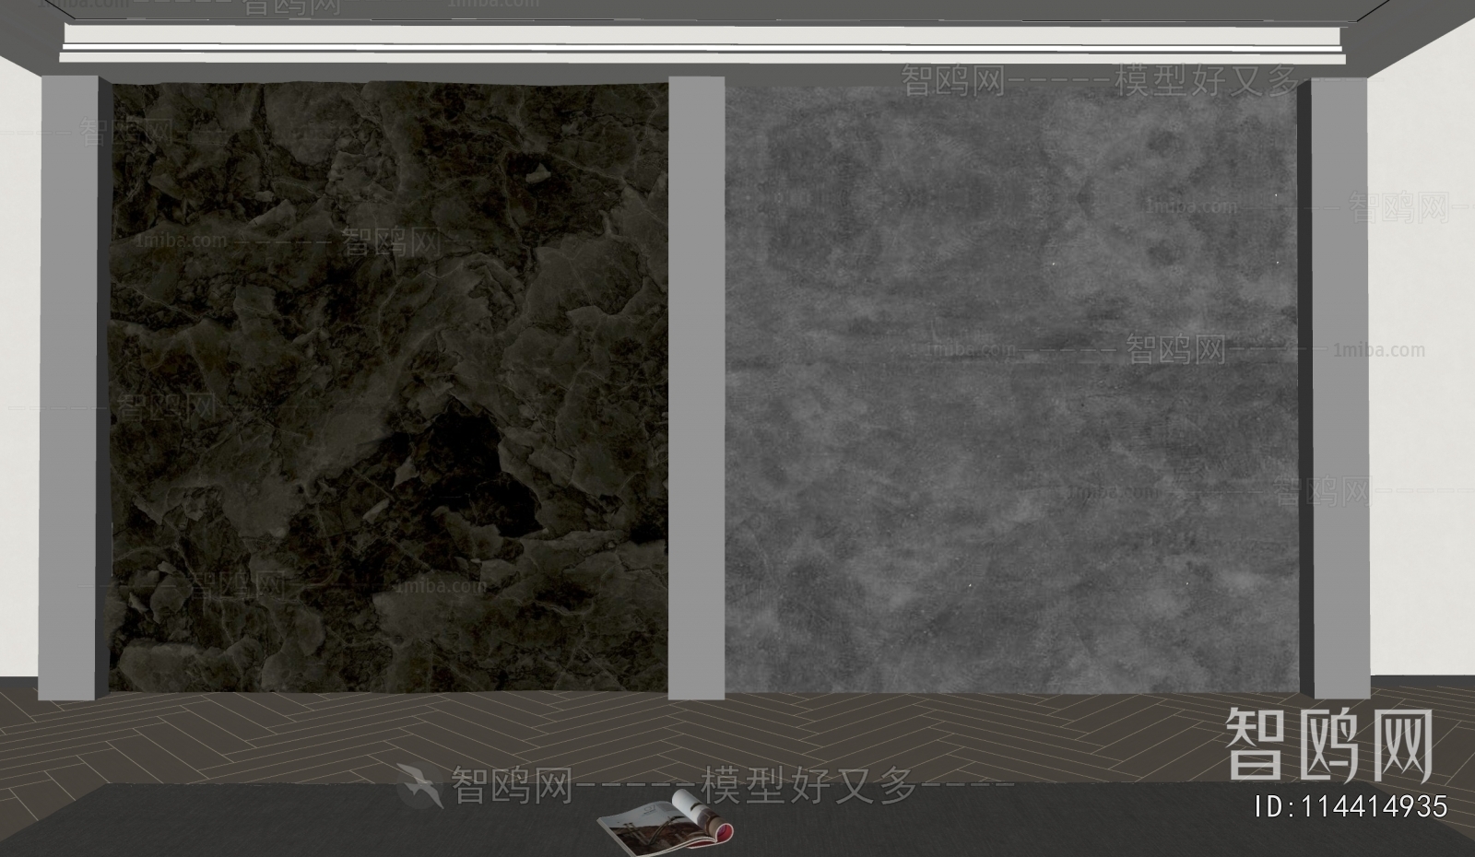Viewport: 1475px width, 857px height.
Task: Click the ID:114414935 label
Action: coord(1351,807)
